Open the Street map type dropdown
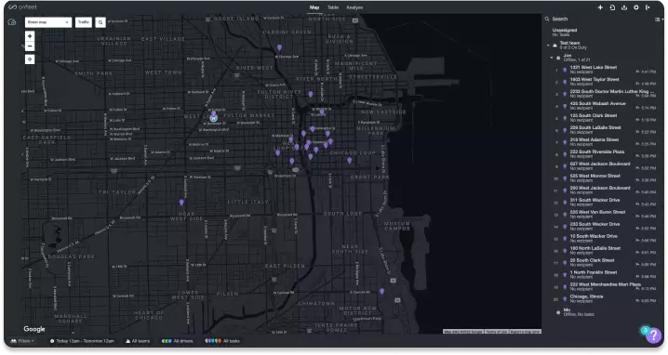668x355 pixels. pyautogui.click(x=48, y=22)
